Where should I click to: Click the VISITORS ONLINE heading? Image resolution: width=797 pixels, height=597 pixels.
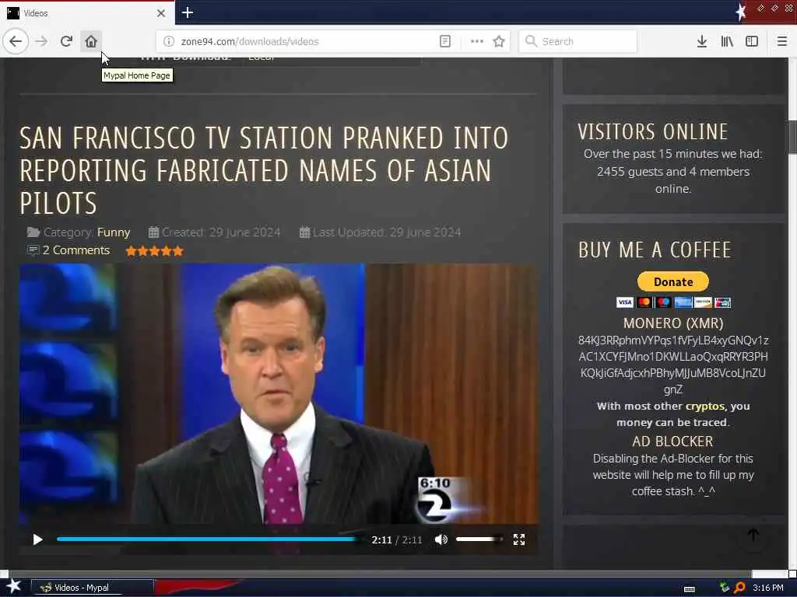tap(653, 131)
